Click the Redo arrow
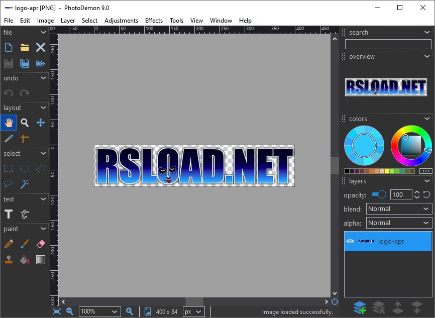This screenshot has width=435, height=318. coord(25,93)
